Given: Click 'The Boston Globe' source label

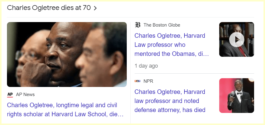Looking at the screenshot, I should 162,25.
